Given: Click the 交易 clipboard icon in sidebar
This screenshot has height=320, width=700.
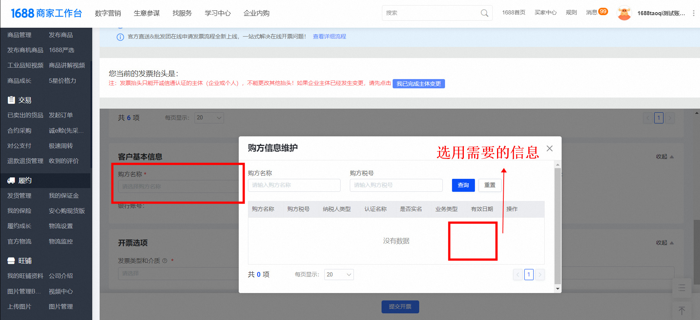Looking at the screenshot, I should click(x=11, y=100).
